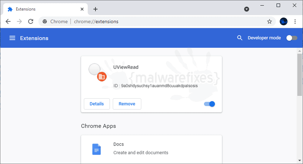
Task: Click the browser back arrow
Action: pyautogui.click(x=8, y=21)
